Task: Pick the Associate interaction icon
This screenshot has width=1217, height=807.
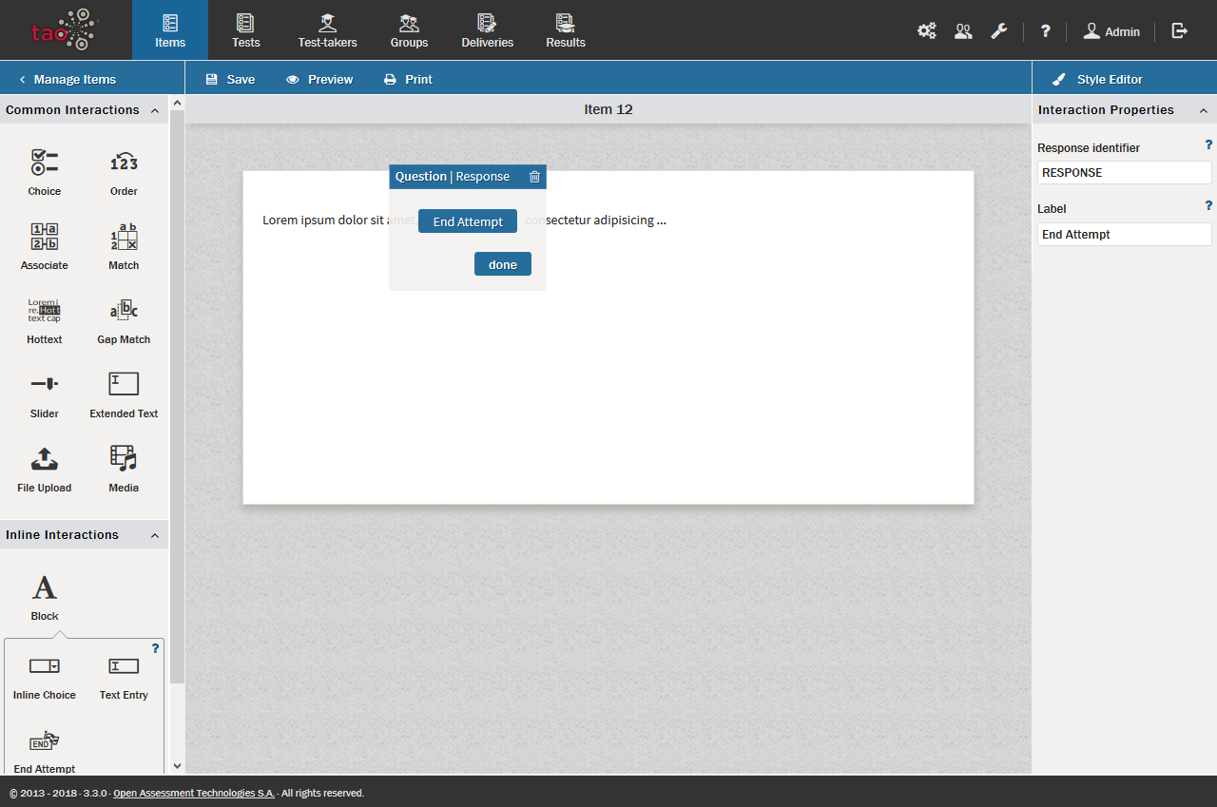Action: click(44, 237)
